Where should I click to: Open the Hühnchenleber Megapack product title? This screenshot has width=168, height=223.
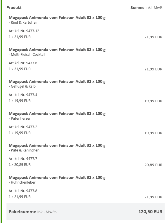click(x=57, y=177)
